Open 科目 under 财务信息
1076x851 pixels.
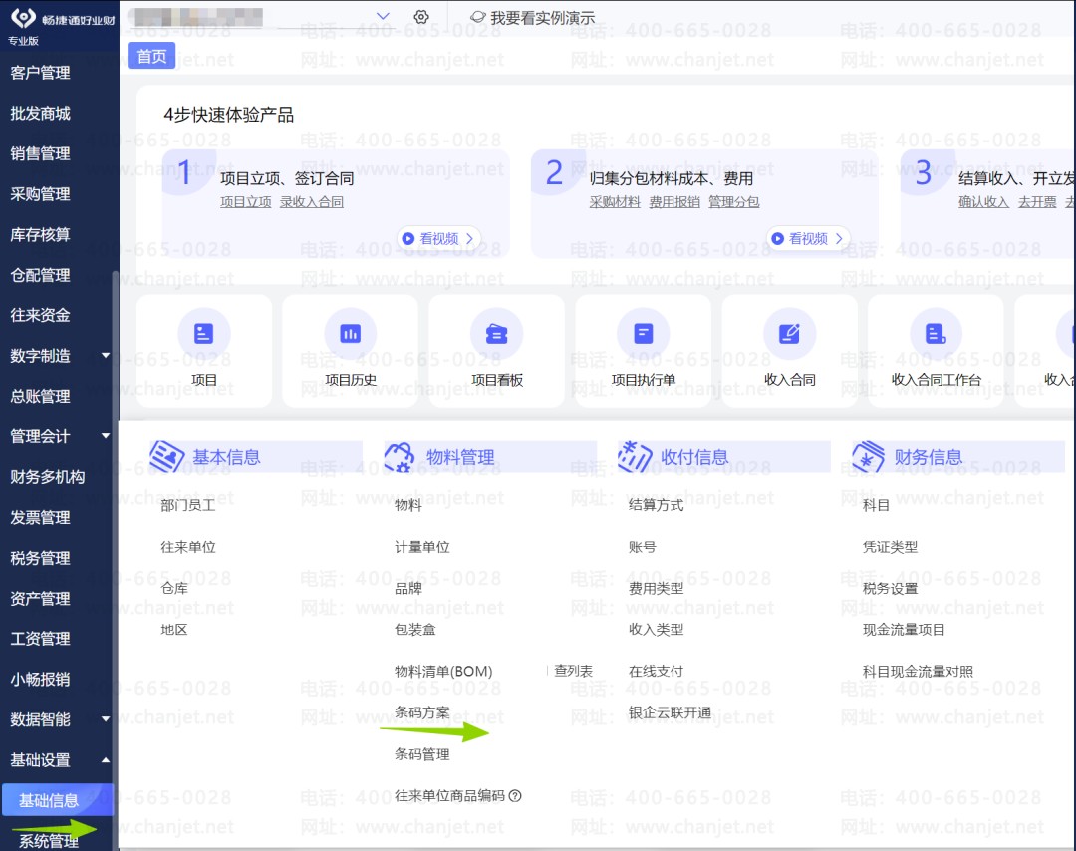(x=877, y=506)
